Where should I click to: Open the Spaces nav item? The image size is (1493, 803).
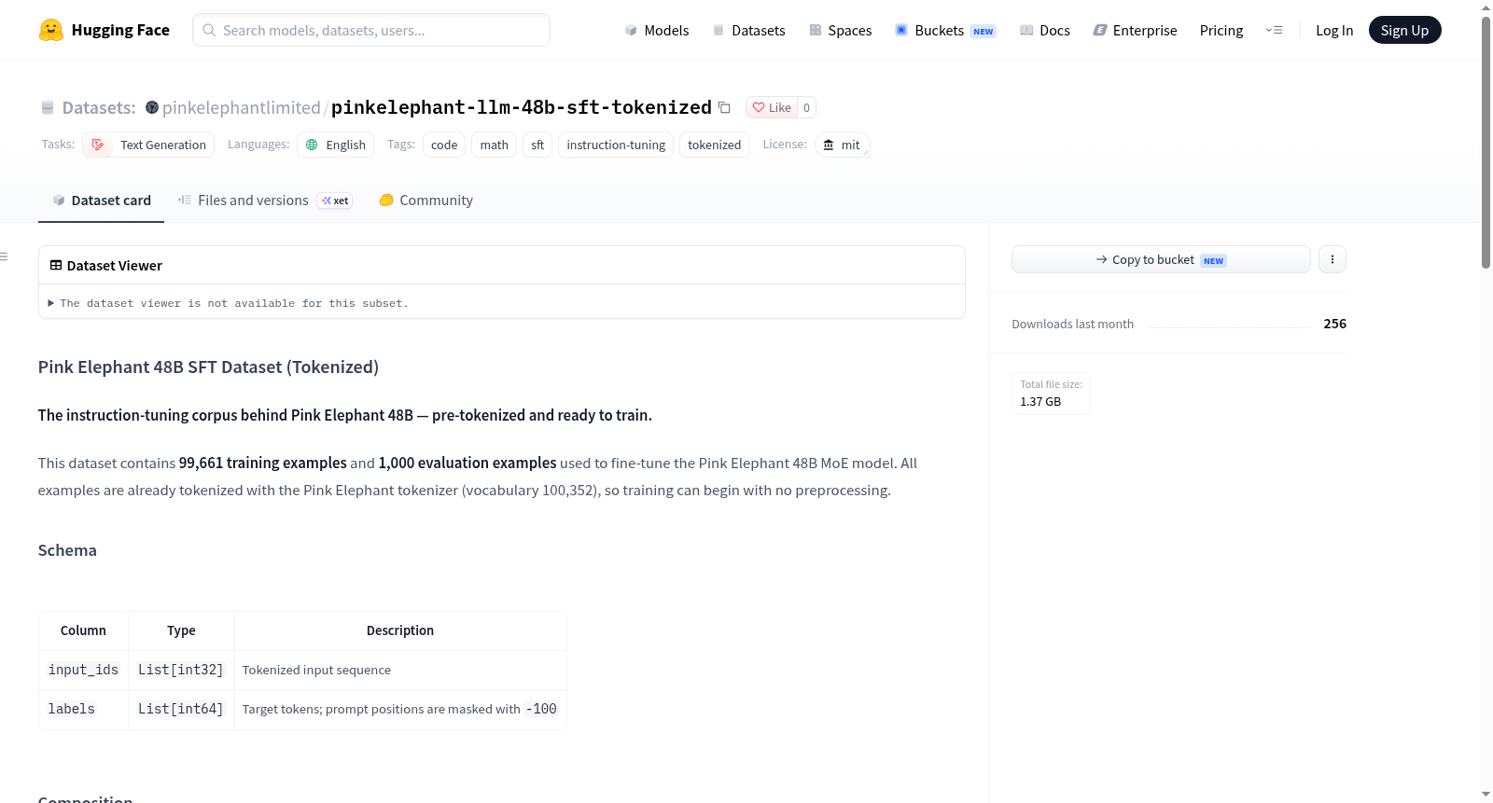(840, 30)
